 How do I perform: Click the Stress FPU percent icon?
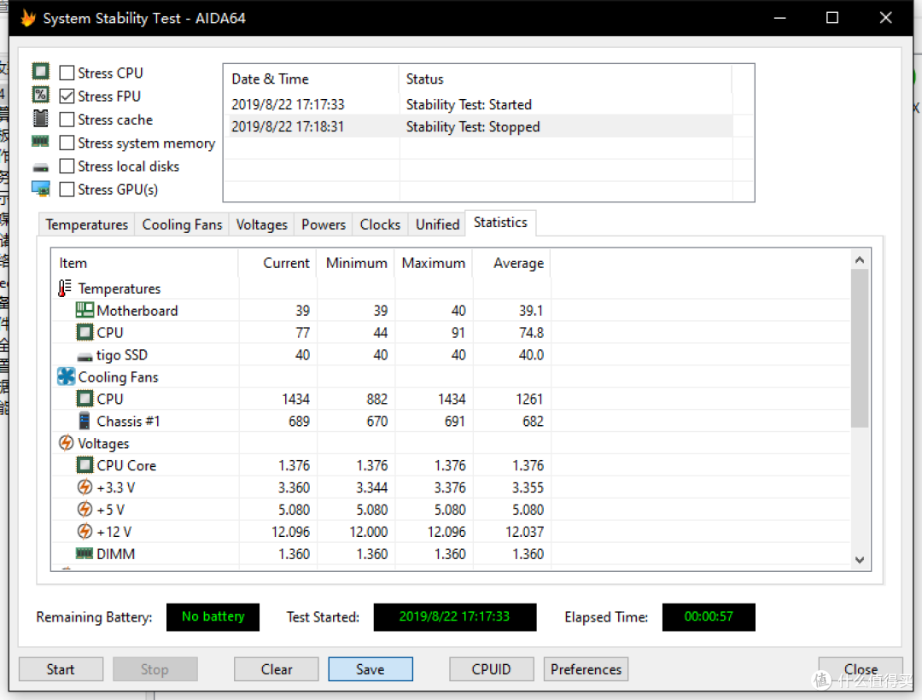[41, 95]
